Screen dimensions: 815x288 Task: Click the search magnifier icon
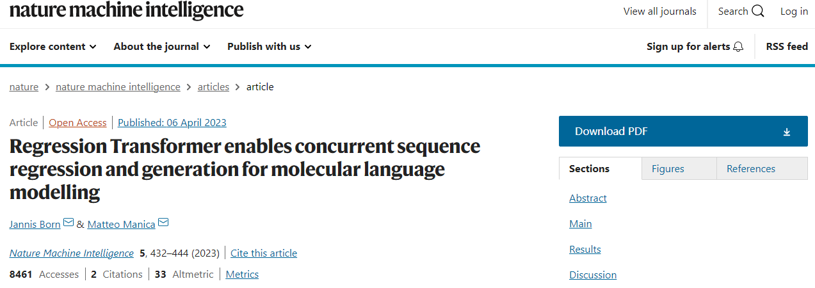point(758,12)
